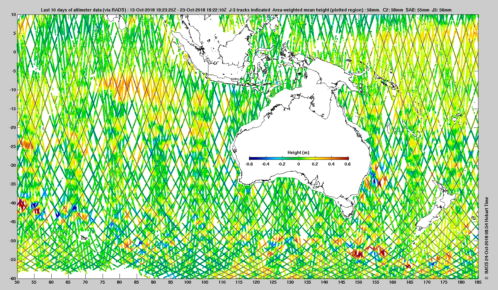
Task: Select the -0.2 tick label under colorbar
Action: coord(282,164)
